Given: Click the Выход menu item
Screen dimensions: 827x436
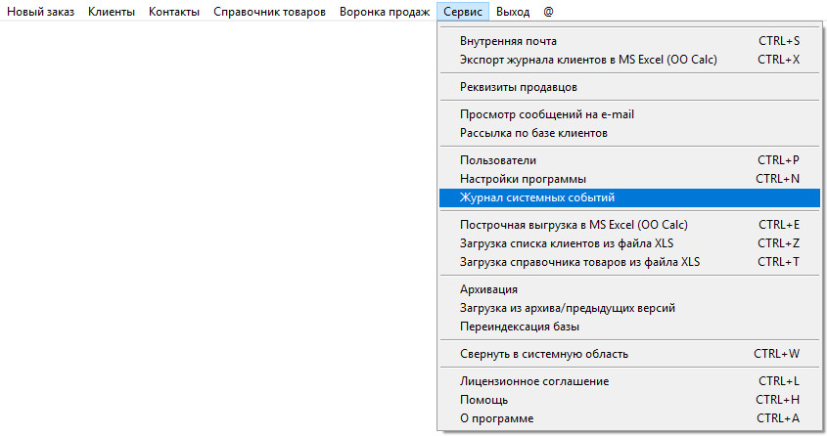Looking at the screenshot, I should 513,12.
